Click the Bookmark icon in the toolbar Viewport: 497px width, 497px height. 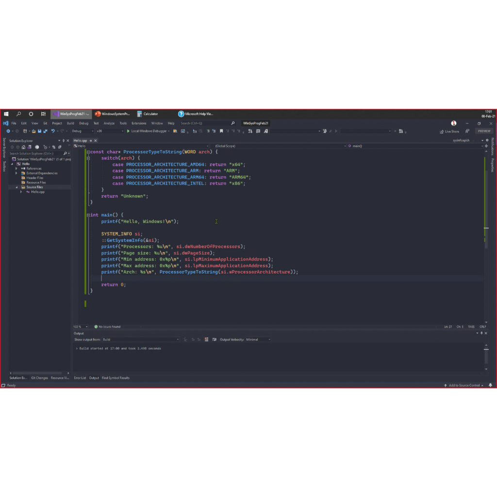(x=221, y=131)
